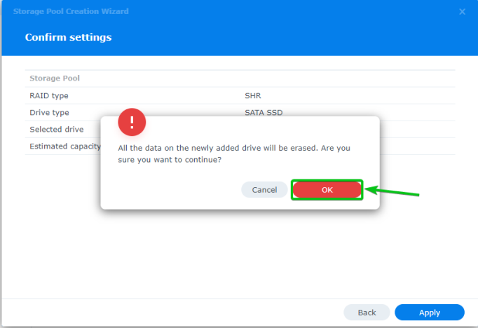The width and height of the screenshot is (478, 328).
Task: Click the Estimated capacity label
Action: click(64, 146)
